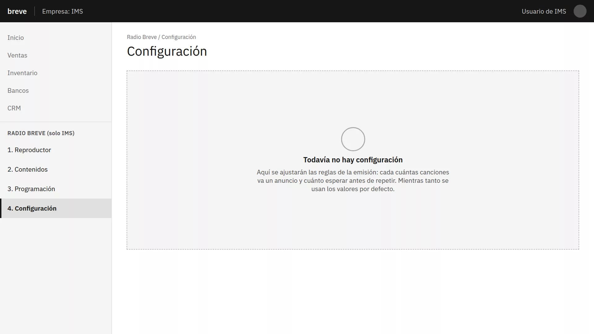Image resolution: width=594 pixels, height=334 pixels.
Task: Click the Configuración page title
Action: click(167, 51)
